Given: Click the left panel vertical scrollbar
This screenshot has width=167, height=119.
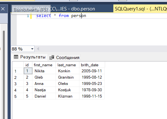Looking at the screenshot, I should (4, 74).
